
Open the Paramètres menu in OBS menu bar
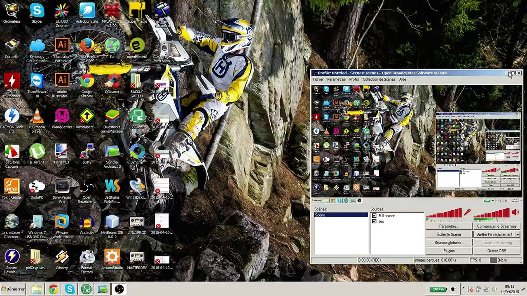click(336, 79)
